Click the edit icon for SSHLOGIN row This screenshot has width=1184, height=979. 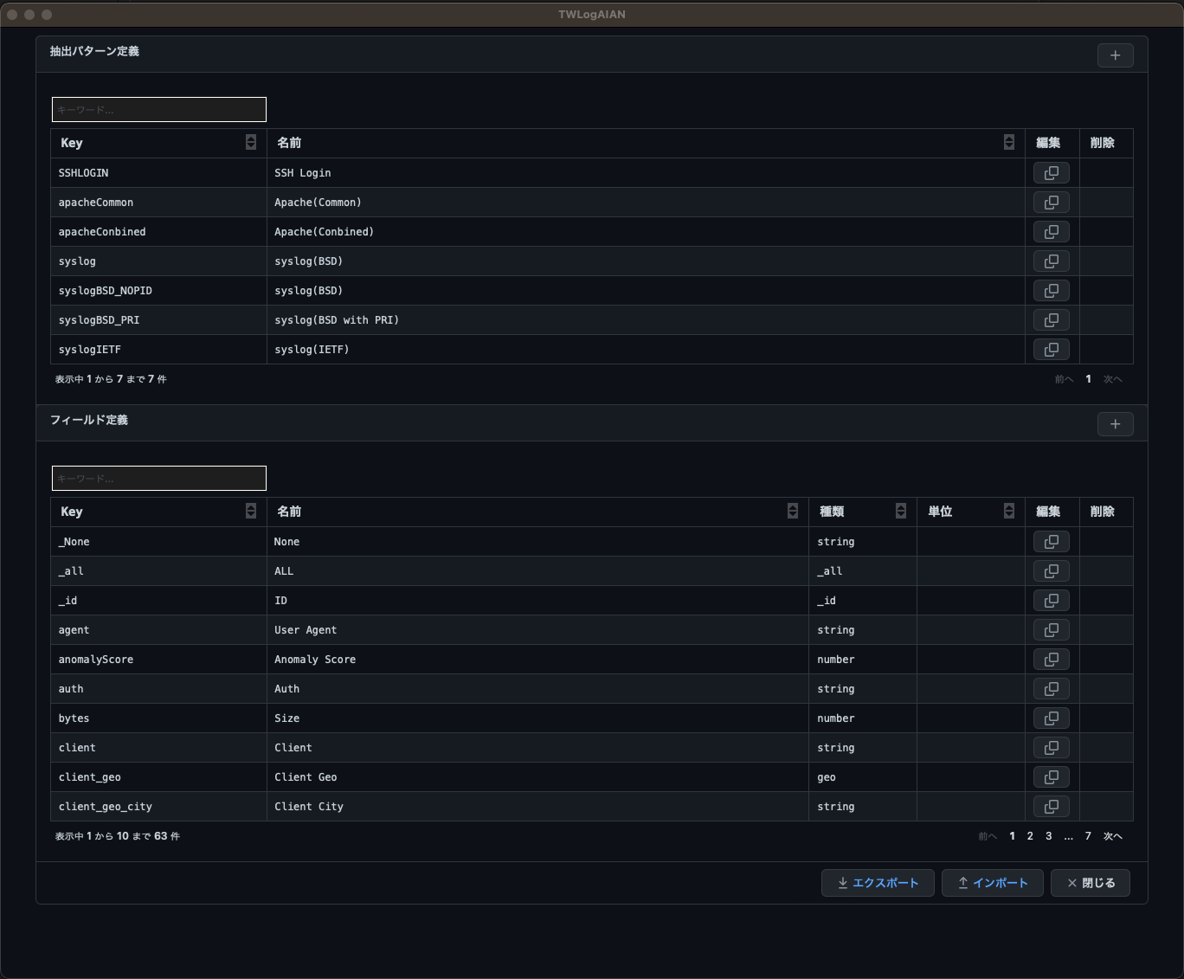[1051, 173]
